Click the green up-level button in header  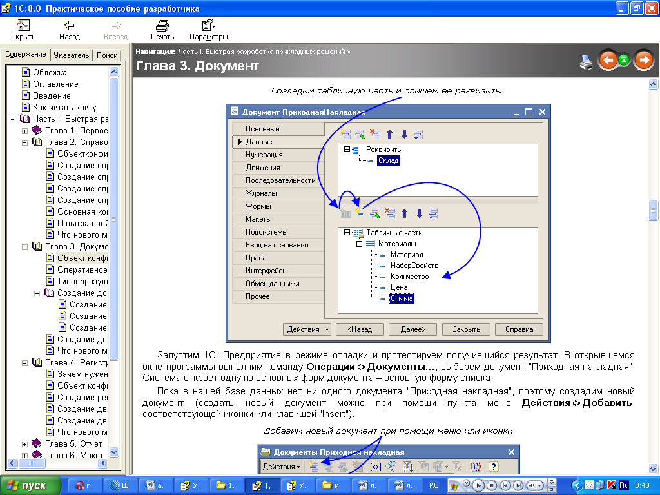[x=624, y=61]
